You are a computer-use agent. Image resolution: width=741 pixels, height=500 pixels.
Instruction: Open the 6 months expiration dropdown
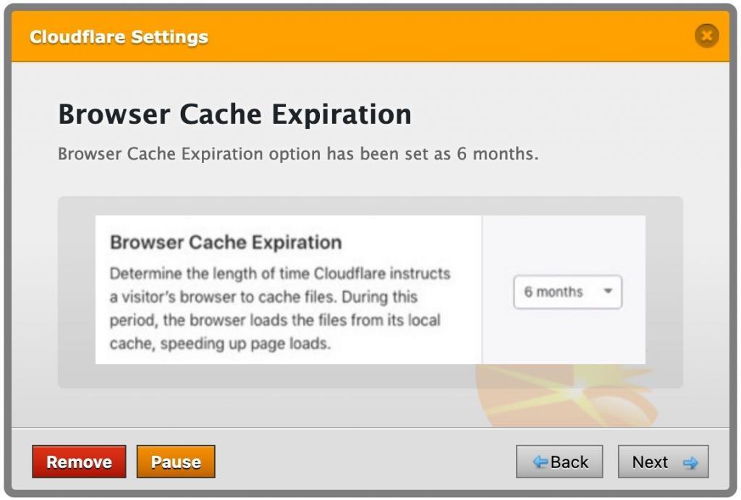567,292
